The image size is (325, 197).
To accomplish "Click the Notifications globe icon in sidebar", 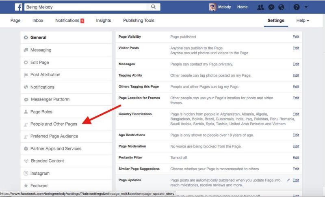I will (x=26, y=87).
